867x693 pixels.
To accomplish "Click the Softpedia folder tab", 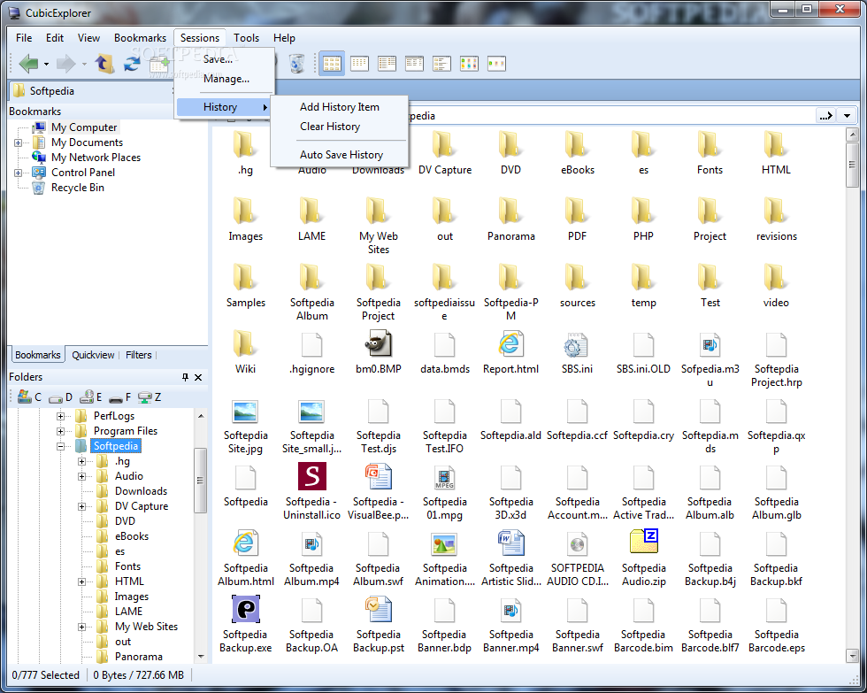I will point(51,90).
